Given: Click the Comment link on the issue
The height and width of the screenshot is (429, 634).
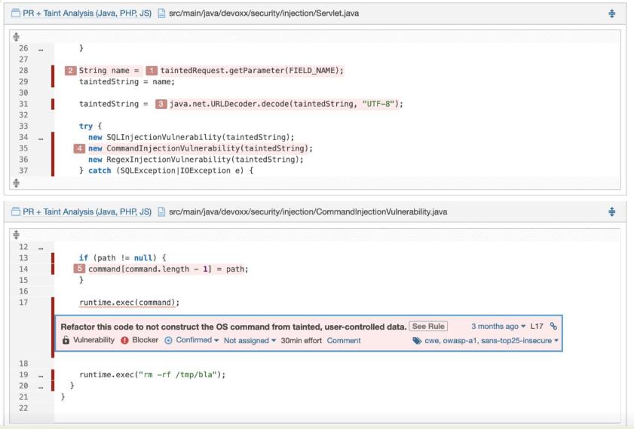Looking at the screenshot, I should click(344, 340).
